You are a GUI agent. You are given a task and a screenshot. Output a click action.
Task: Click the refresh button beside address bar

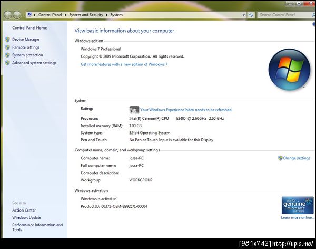tap(251, 15)
